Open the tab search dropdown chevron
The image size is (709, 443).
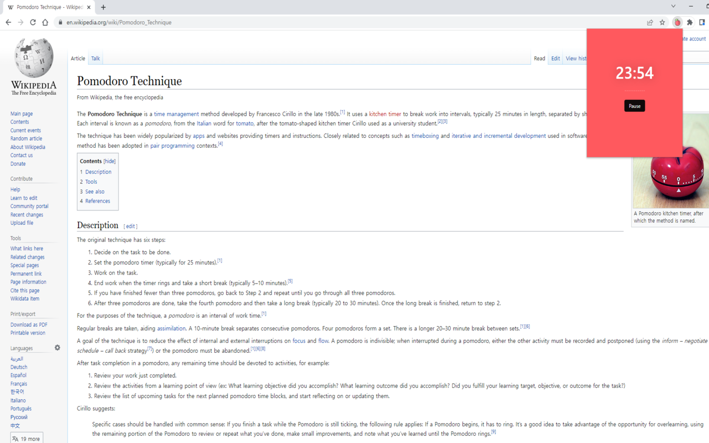tap(673, 7)
